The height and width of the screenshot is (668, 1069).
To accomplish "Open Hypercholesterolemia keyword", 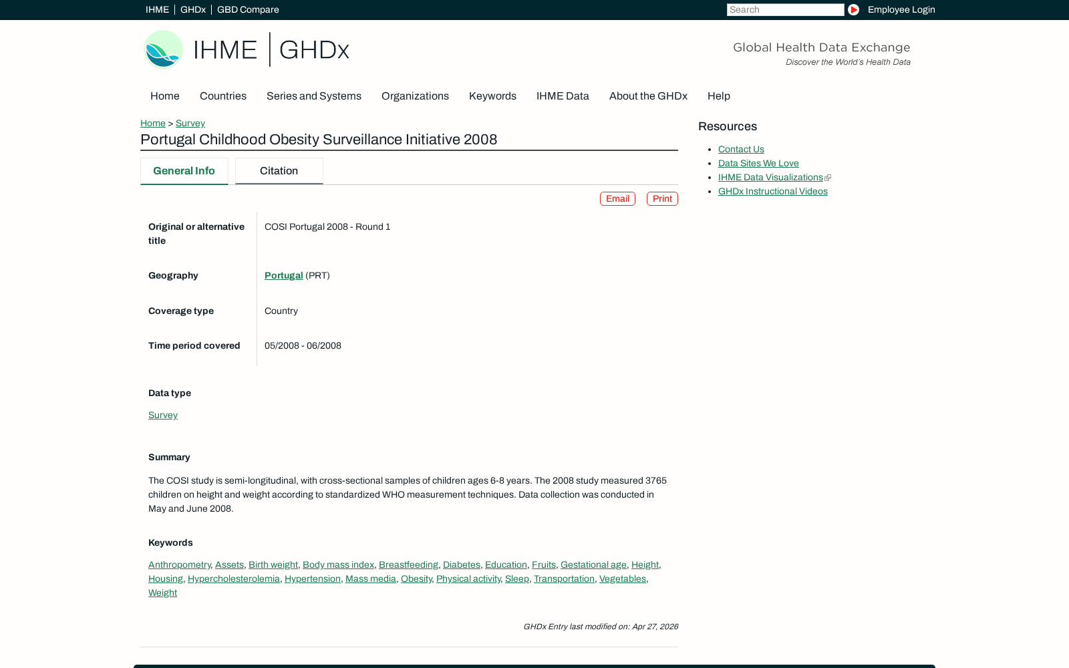I will pyautogui.click(x=234, y=578).
